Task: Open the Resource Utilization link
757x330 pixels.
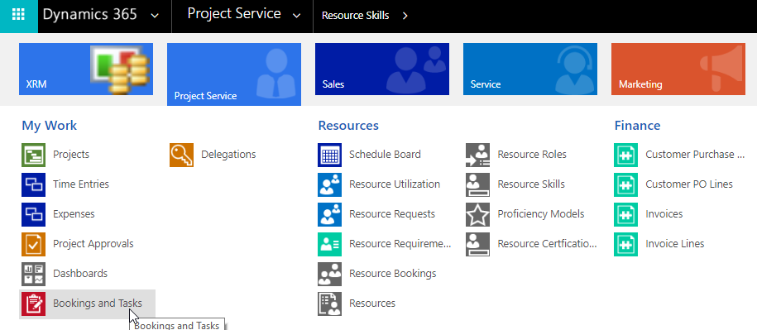Action: click(395, 184)
